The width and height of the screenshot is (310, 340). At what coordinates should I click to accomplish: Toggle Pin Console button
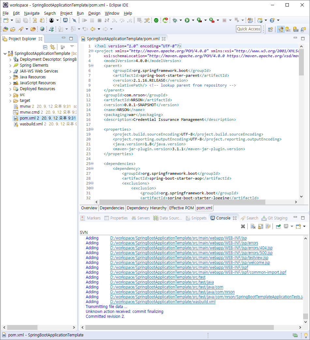click(278, 226)
